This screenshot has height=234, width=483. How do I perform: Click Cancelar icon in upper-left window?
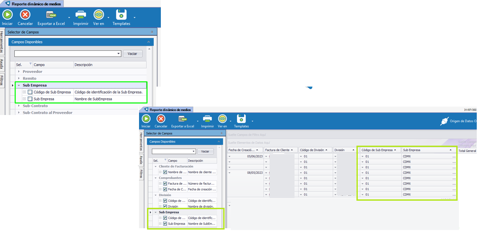[x=25, y=15]
